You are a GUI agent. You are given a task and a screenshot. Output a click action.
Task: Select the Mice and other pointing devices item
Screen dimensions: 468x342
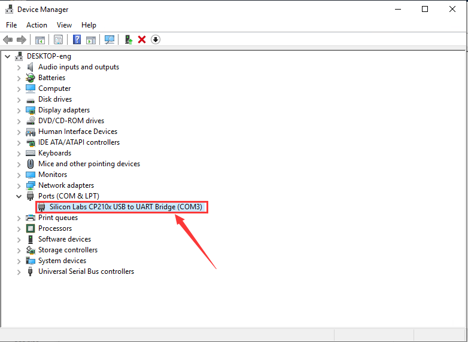pyautogui.click(x=89, y=164)
